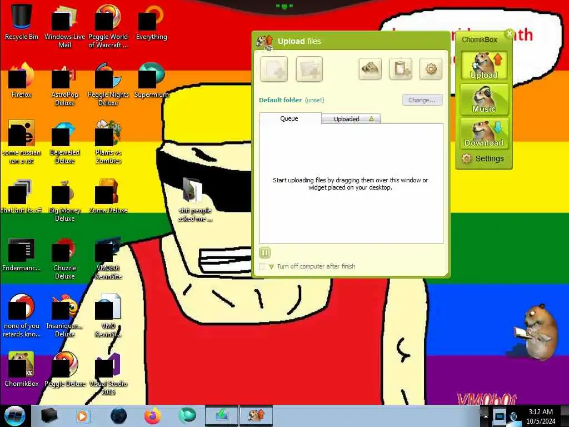The height and width of the screenshot is (427, 569).
Task: Select AstroPop Deluxe desktop icon
Action: (x=64, y=85)
